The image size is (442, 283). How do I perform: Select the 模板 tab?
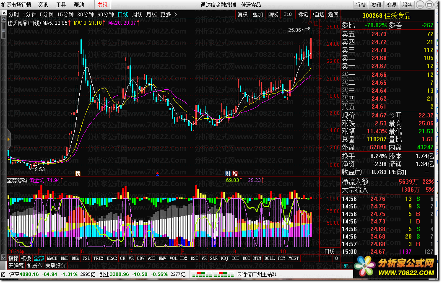[26, 259]
